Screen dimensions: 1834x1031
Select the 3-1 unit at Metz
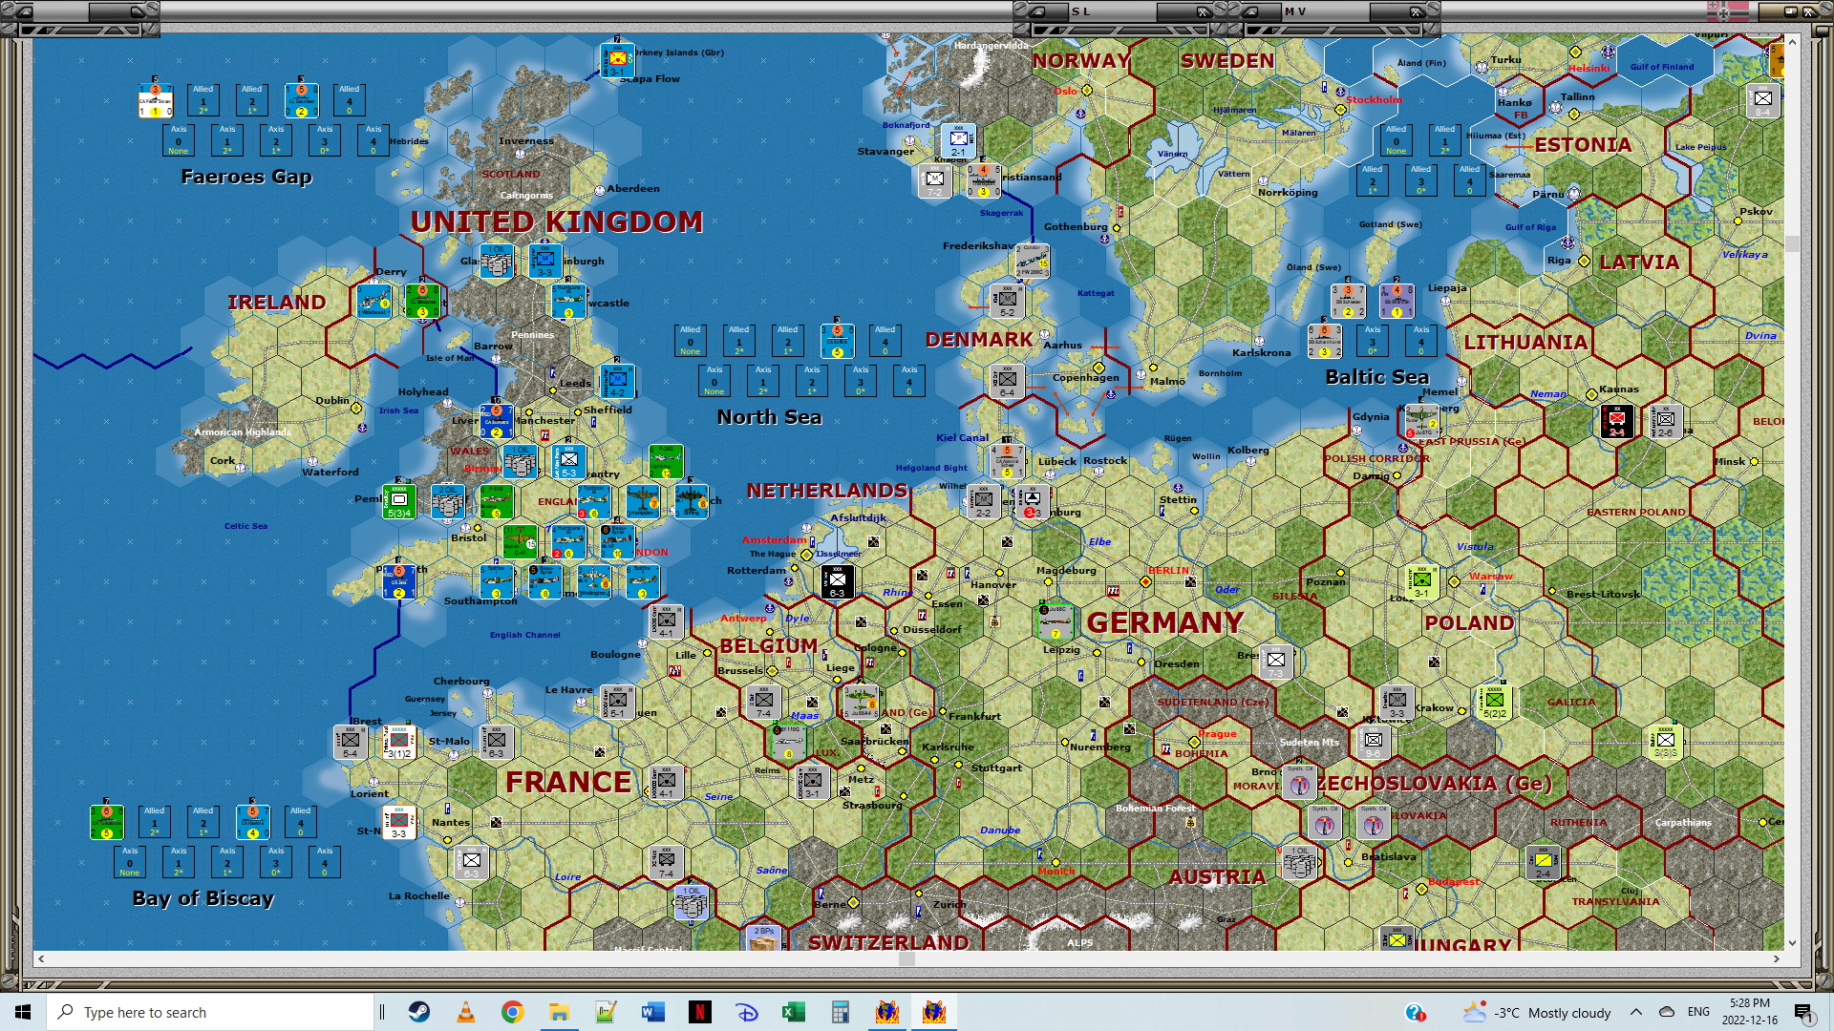[x=813, y=782]
